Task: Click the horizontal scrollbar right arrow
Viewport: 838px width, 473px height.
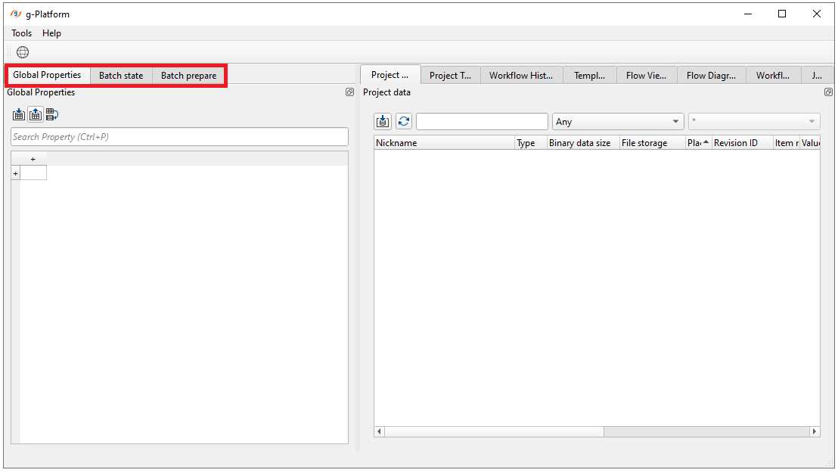Action: (x=815, y=431)
